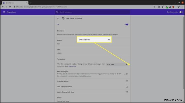Viewport: 185px width, 103px height.
Task: Click the Size label
Action: point(58,50)
